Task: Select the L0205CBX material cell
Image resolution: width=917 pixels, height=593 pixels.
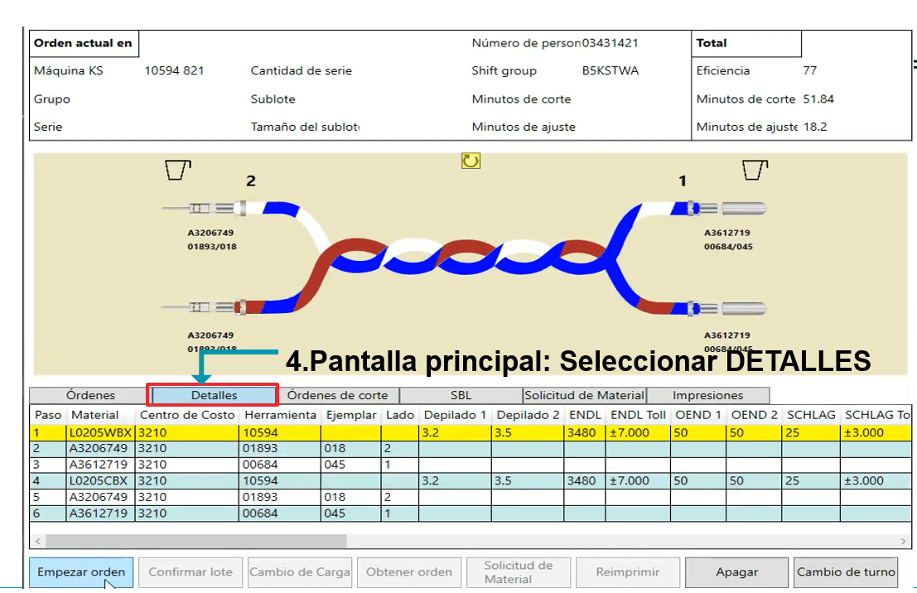Action: pos(100,480)
